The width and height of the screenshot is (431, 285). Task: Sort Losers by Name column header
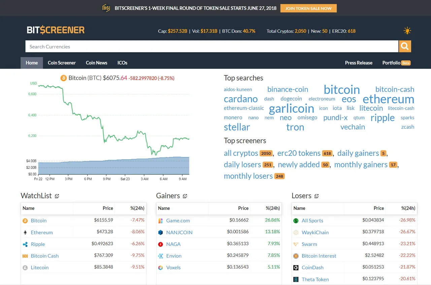(x=299, y=208)
